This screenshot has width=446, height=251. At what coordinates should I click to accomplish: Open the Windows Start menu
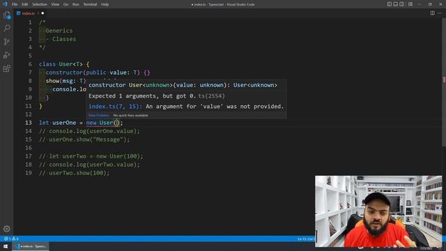(6, 246)
